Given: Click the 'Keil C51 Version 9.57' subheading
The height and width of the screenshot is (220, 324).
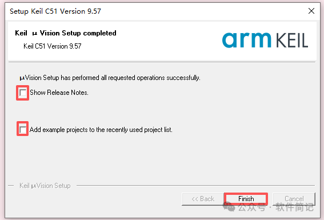Looking at the screenshot, I should (52, 46).
